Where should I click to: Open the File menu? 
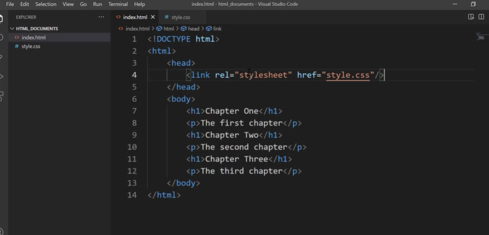tap(10, 4)
